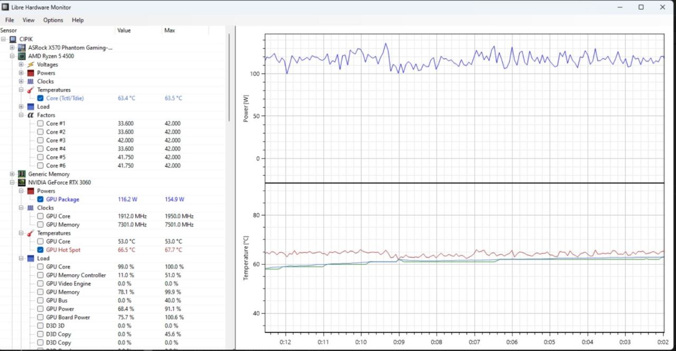676x351 pixels.
Task: Expand Load under AMD Ryzen
Action: click(21, 106)
